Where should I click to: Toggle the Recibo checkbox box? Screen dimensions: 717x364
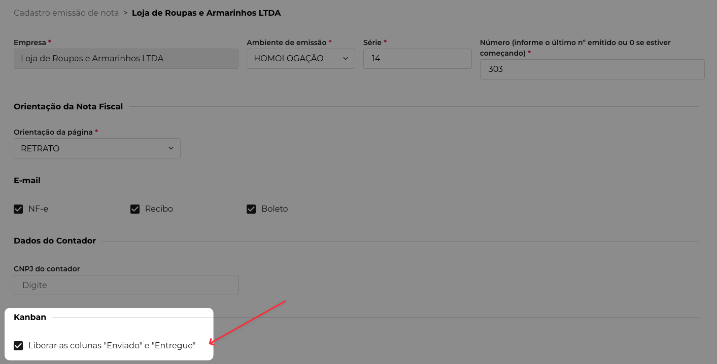point(135,209)
